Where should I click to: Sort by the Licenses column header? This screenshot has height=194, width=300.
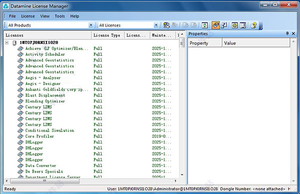click(47, 35)
